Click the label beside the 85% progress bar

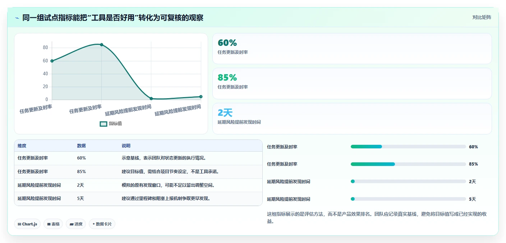282,164
